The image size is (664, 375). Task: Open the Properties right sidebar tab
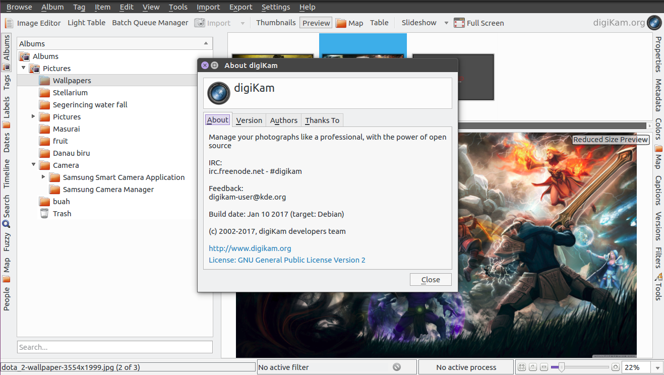pos(658,54)
